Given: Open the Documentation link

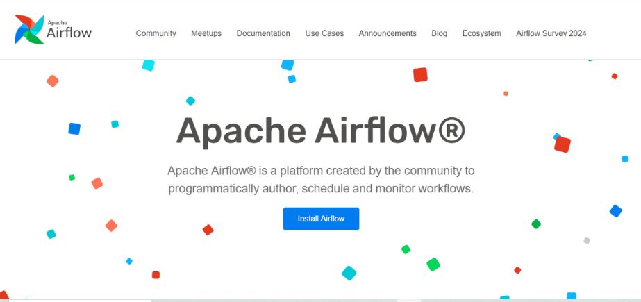Looking at the screenshot, I should click(263, 33).
